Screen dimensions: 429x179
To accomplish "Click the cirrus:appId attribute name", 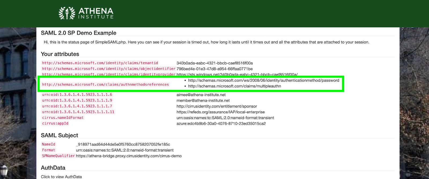I will pos(55,124).
